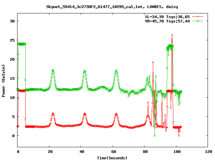The image size is (215, 161).
Task: Click x-axis tick label '40'
Action: point(82,152)
